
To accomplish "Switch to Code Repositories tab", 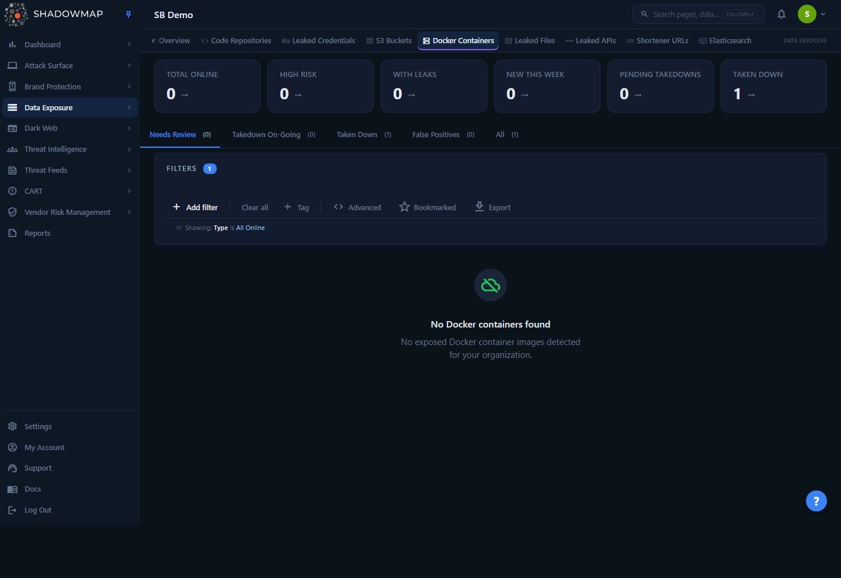I will [236, 41].
